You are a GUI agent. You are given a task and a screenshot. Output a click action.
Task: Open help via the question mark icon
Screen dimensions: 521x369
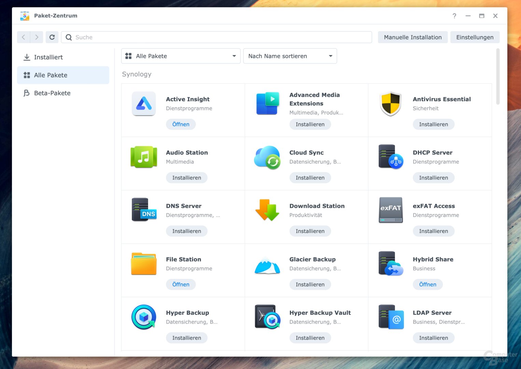pos(454,16)
